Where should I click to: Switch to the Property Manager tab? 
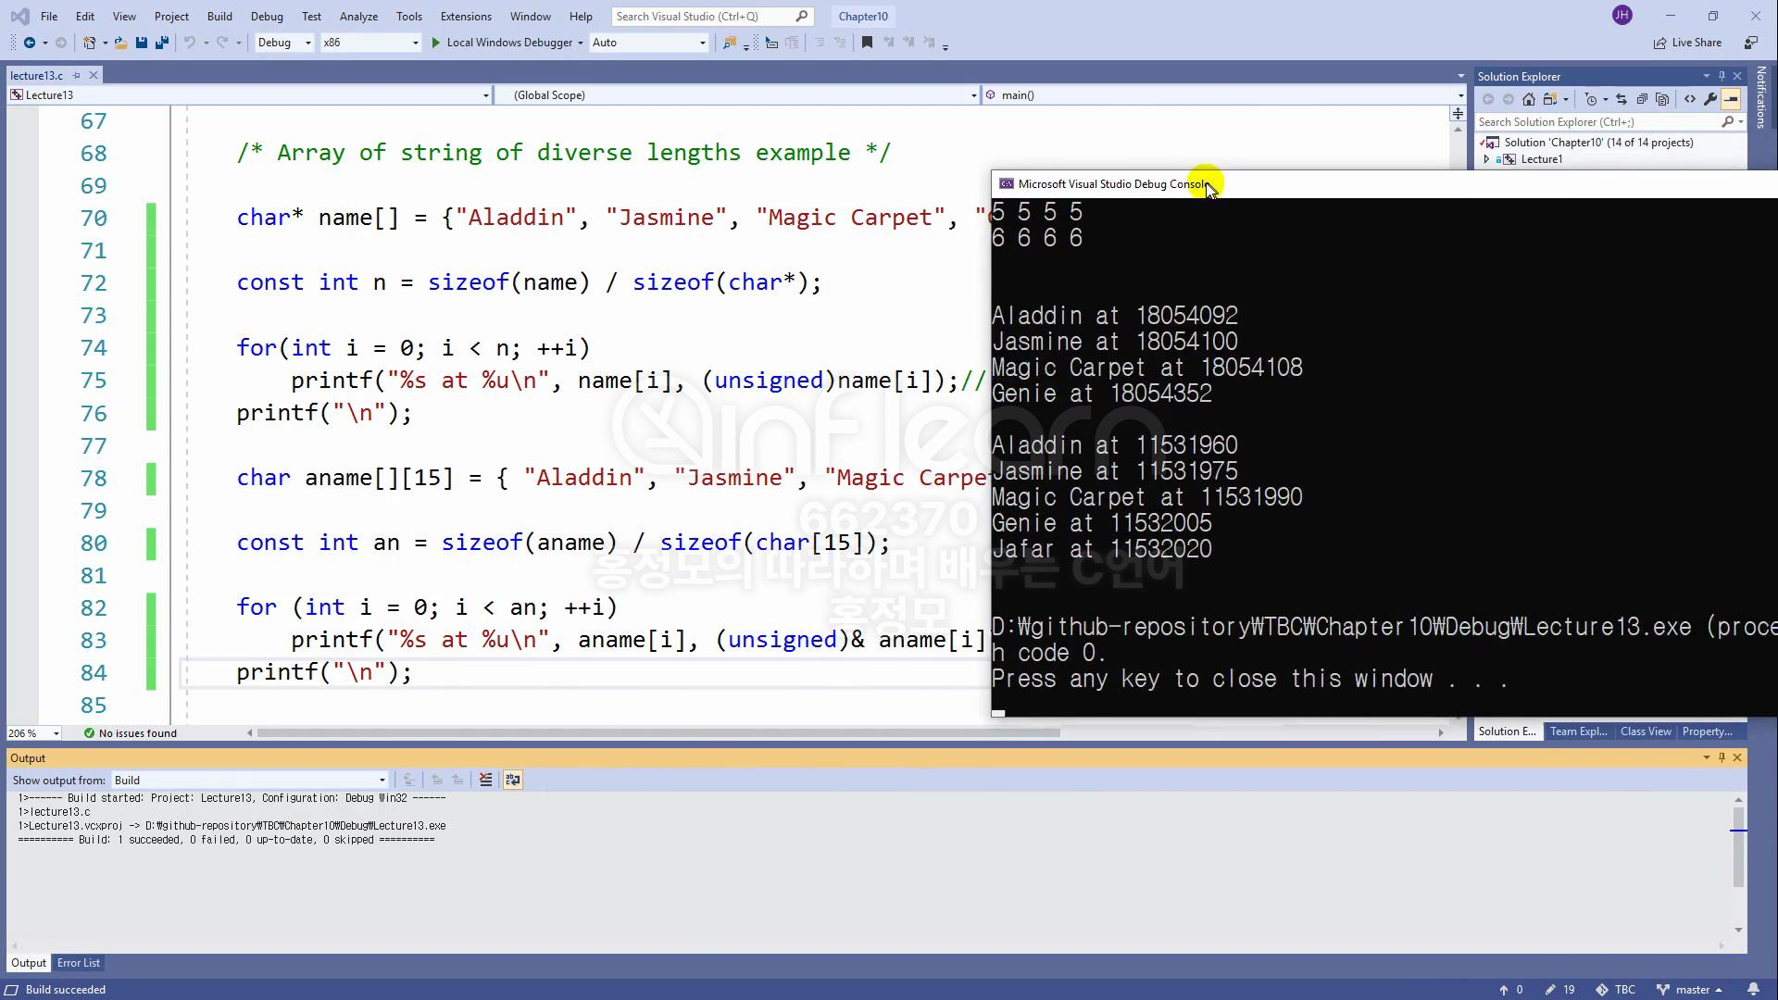point(1708,731)
